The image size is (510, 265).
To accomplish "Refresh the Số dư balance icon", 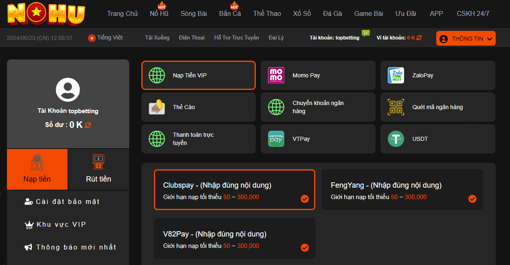I will point(88,125).
